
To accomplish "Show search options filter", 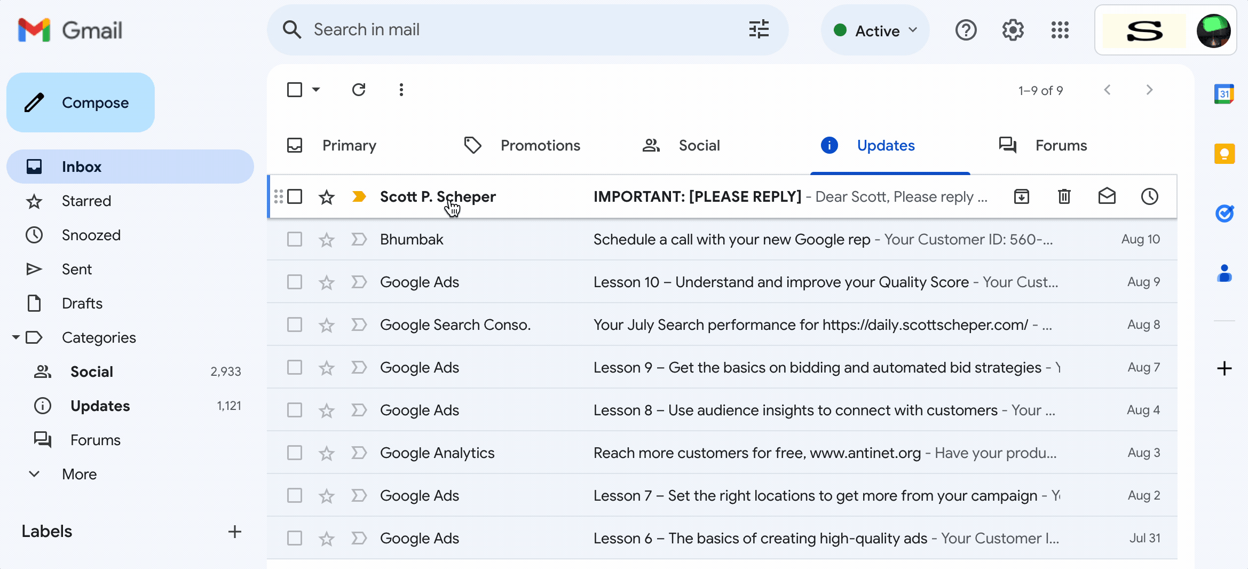I will pyautogui.click(x=759, y=29).
